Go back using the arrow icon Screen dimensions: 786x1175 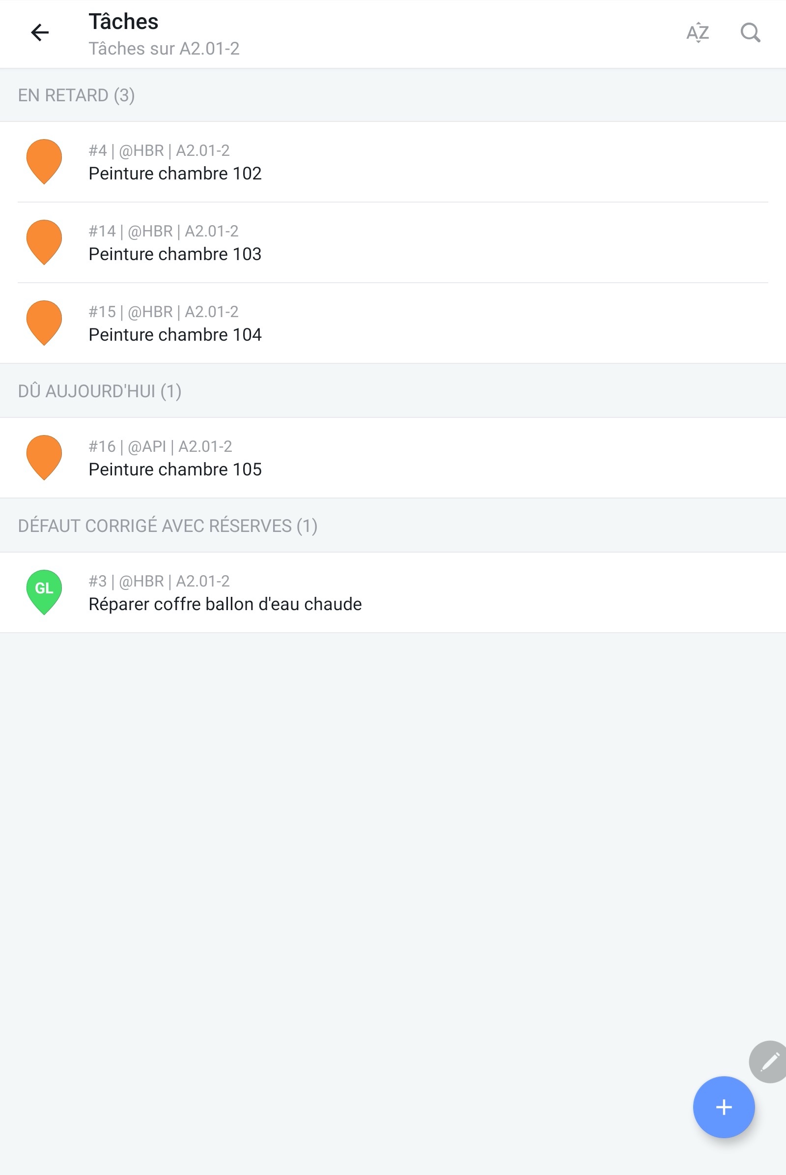tap(40, 33)
